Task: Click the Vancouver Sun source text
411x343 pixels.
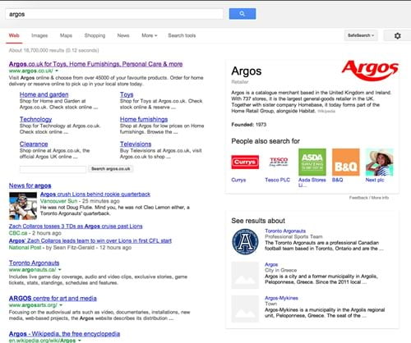Action: pos(58,201)
